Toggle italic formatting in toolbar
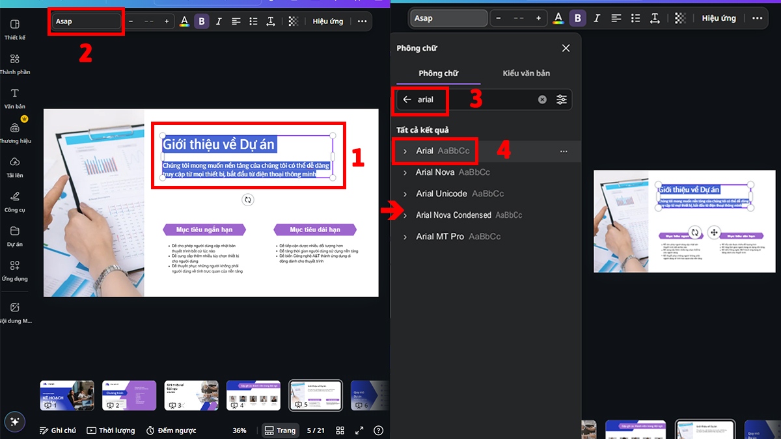781x439 pixels. pyautogui.click(x=219, y=20)
